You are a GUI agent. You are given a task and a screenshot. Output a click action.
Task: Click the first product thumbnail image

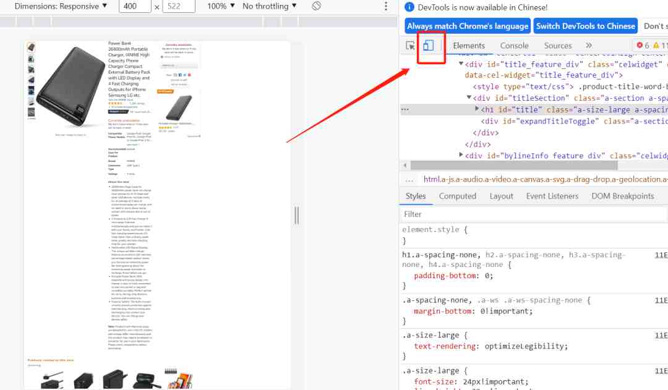(x=31, y=47)
